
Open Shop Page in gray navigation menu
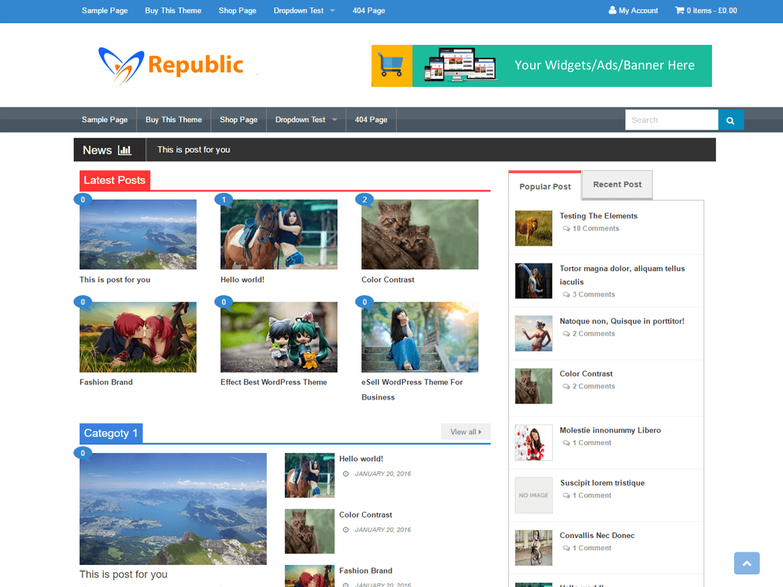tap(239, 120)
